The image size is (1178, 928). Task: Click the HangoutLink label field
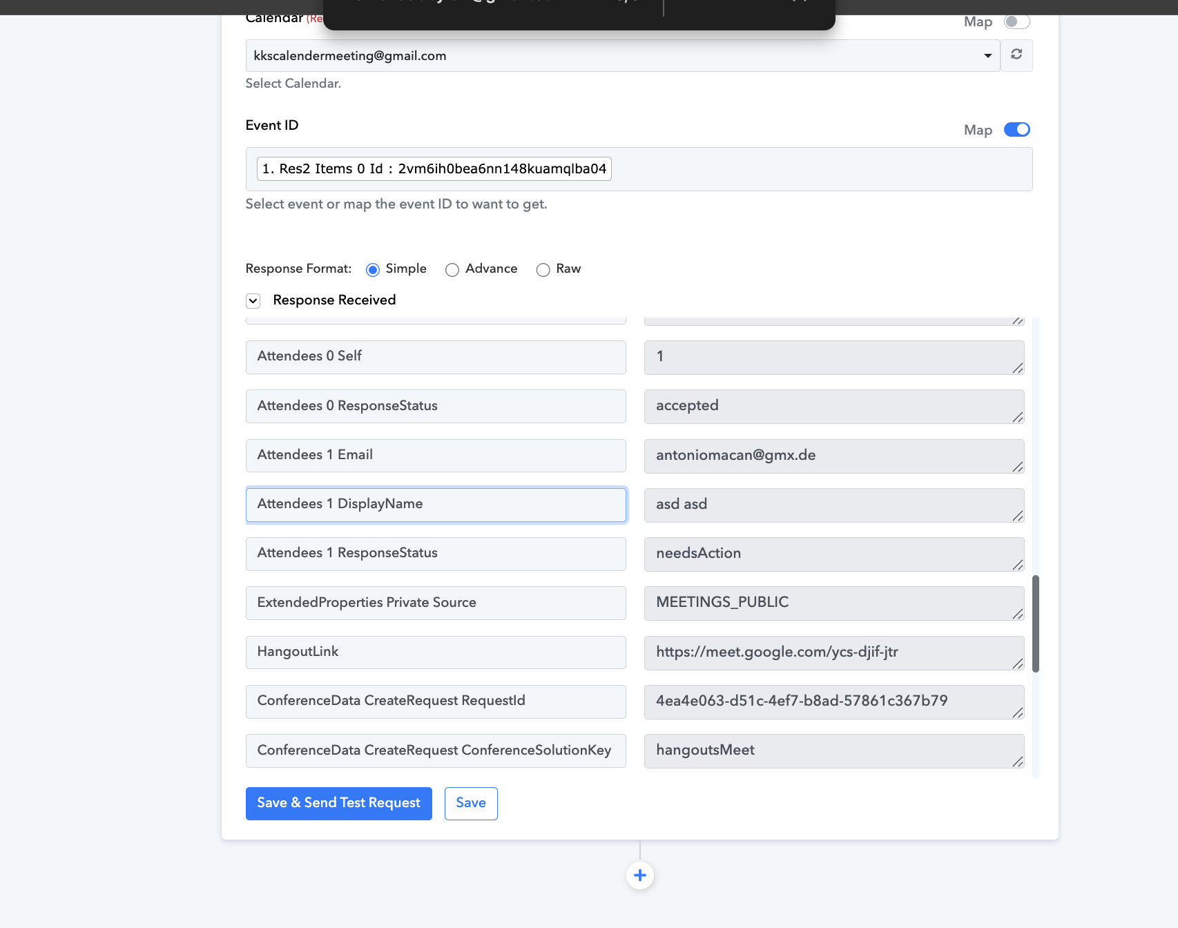[x=436, y=652]
